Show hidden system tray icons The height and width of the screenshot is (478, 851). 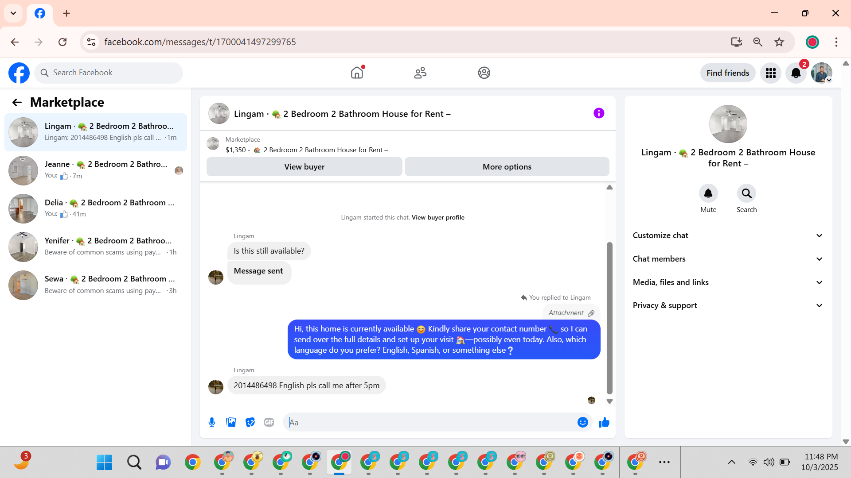point(732,462)
